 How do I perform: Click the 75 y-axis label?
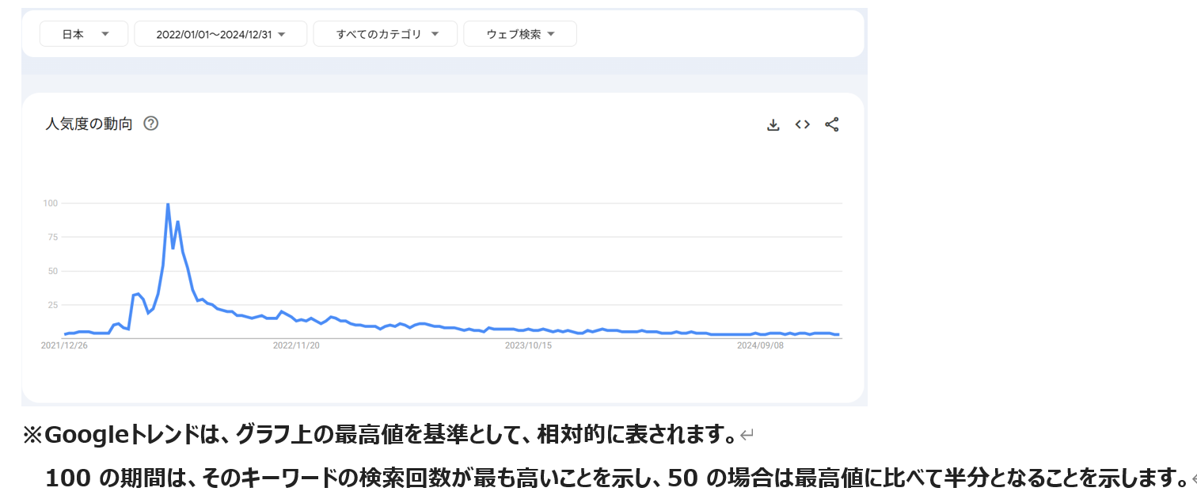tap(52, 237)
